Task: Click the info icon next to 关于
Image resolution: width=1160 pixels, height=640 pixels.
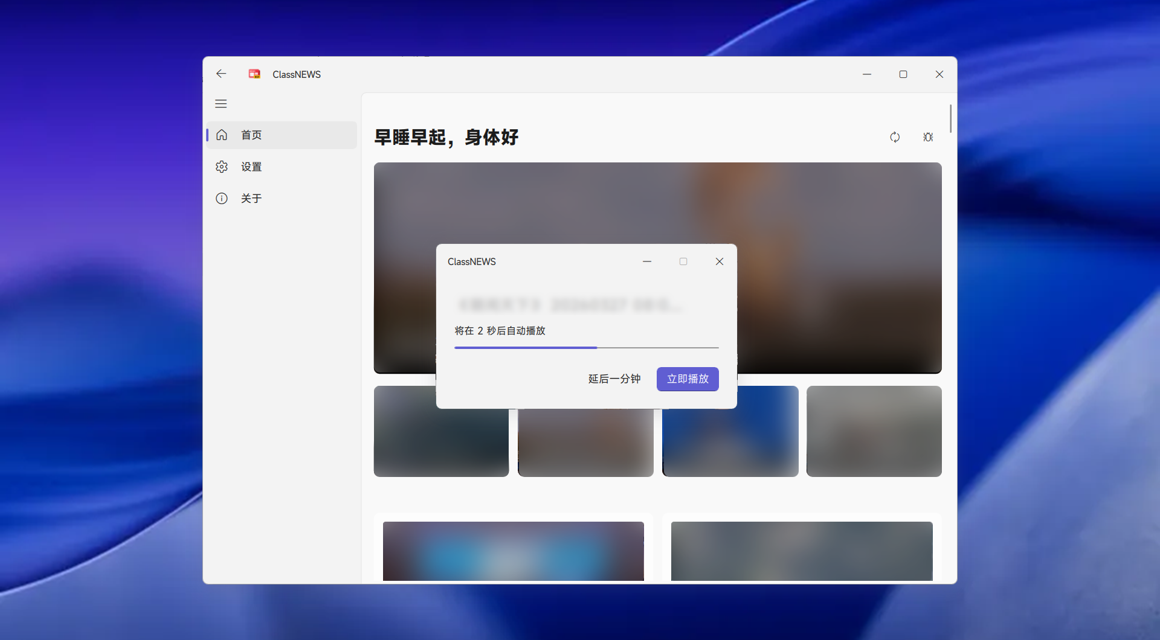Action: [222, 198]
